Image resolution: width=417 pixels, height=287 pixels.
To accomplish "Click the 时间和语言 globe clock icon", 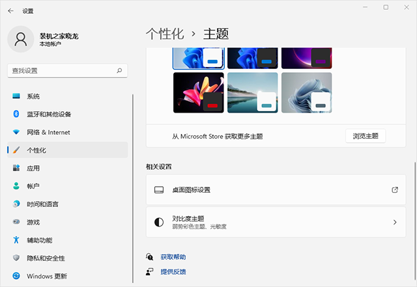I will tap(16, 204).
